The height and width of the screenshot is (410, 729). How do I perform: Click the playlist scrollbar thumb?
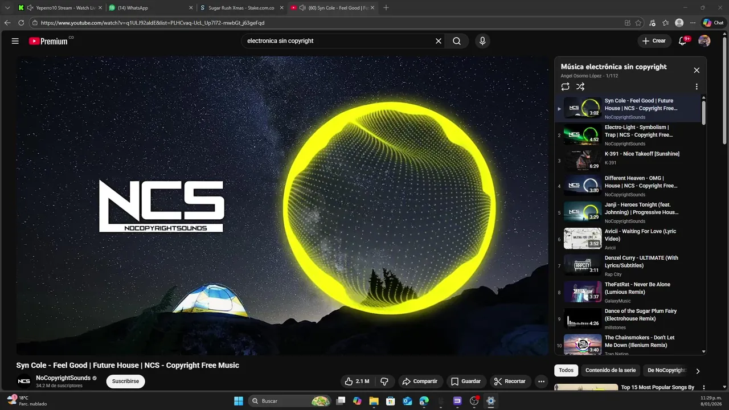(x=703, y=112)
